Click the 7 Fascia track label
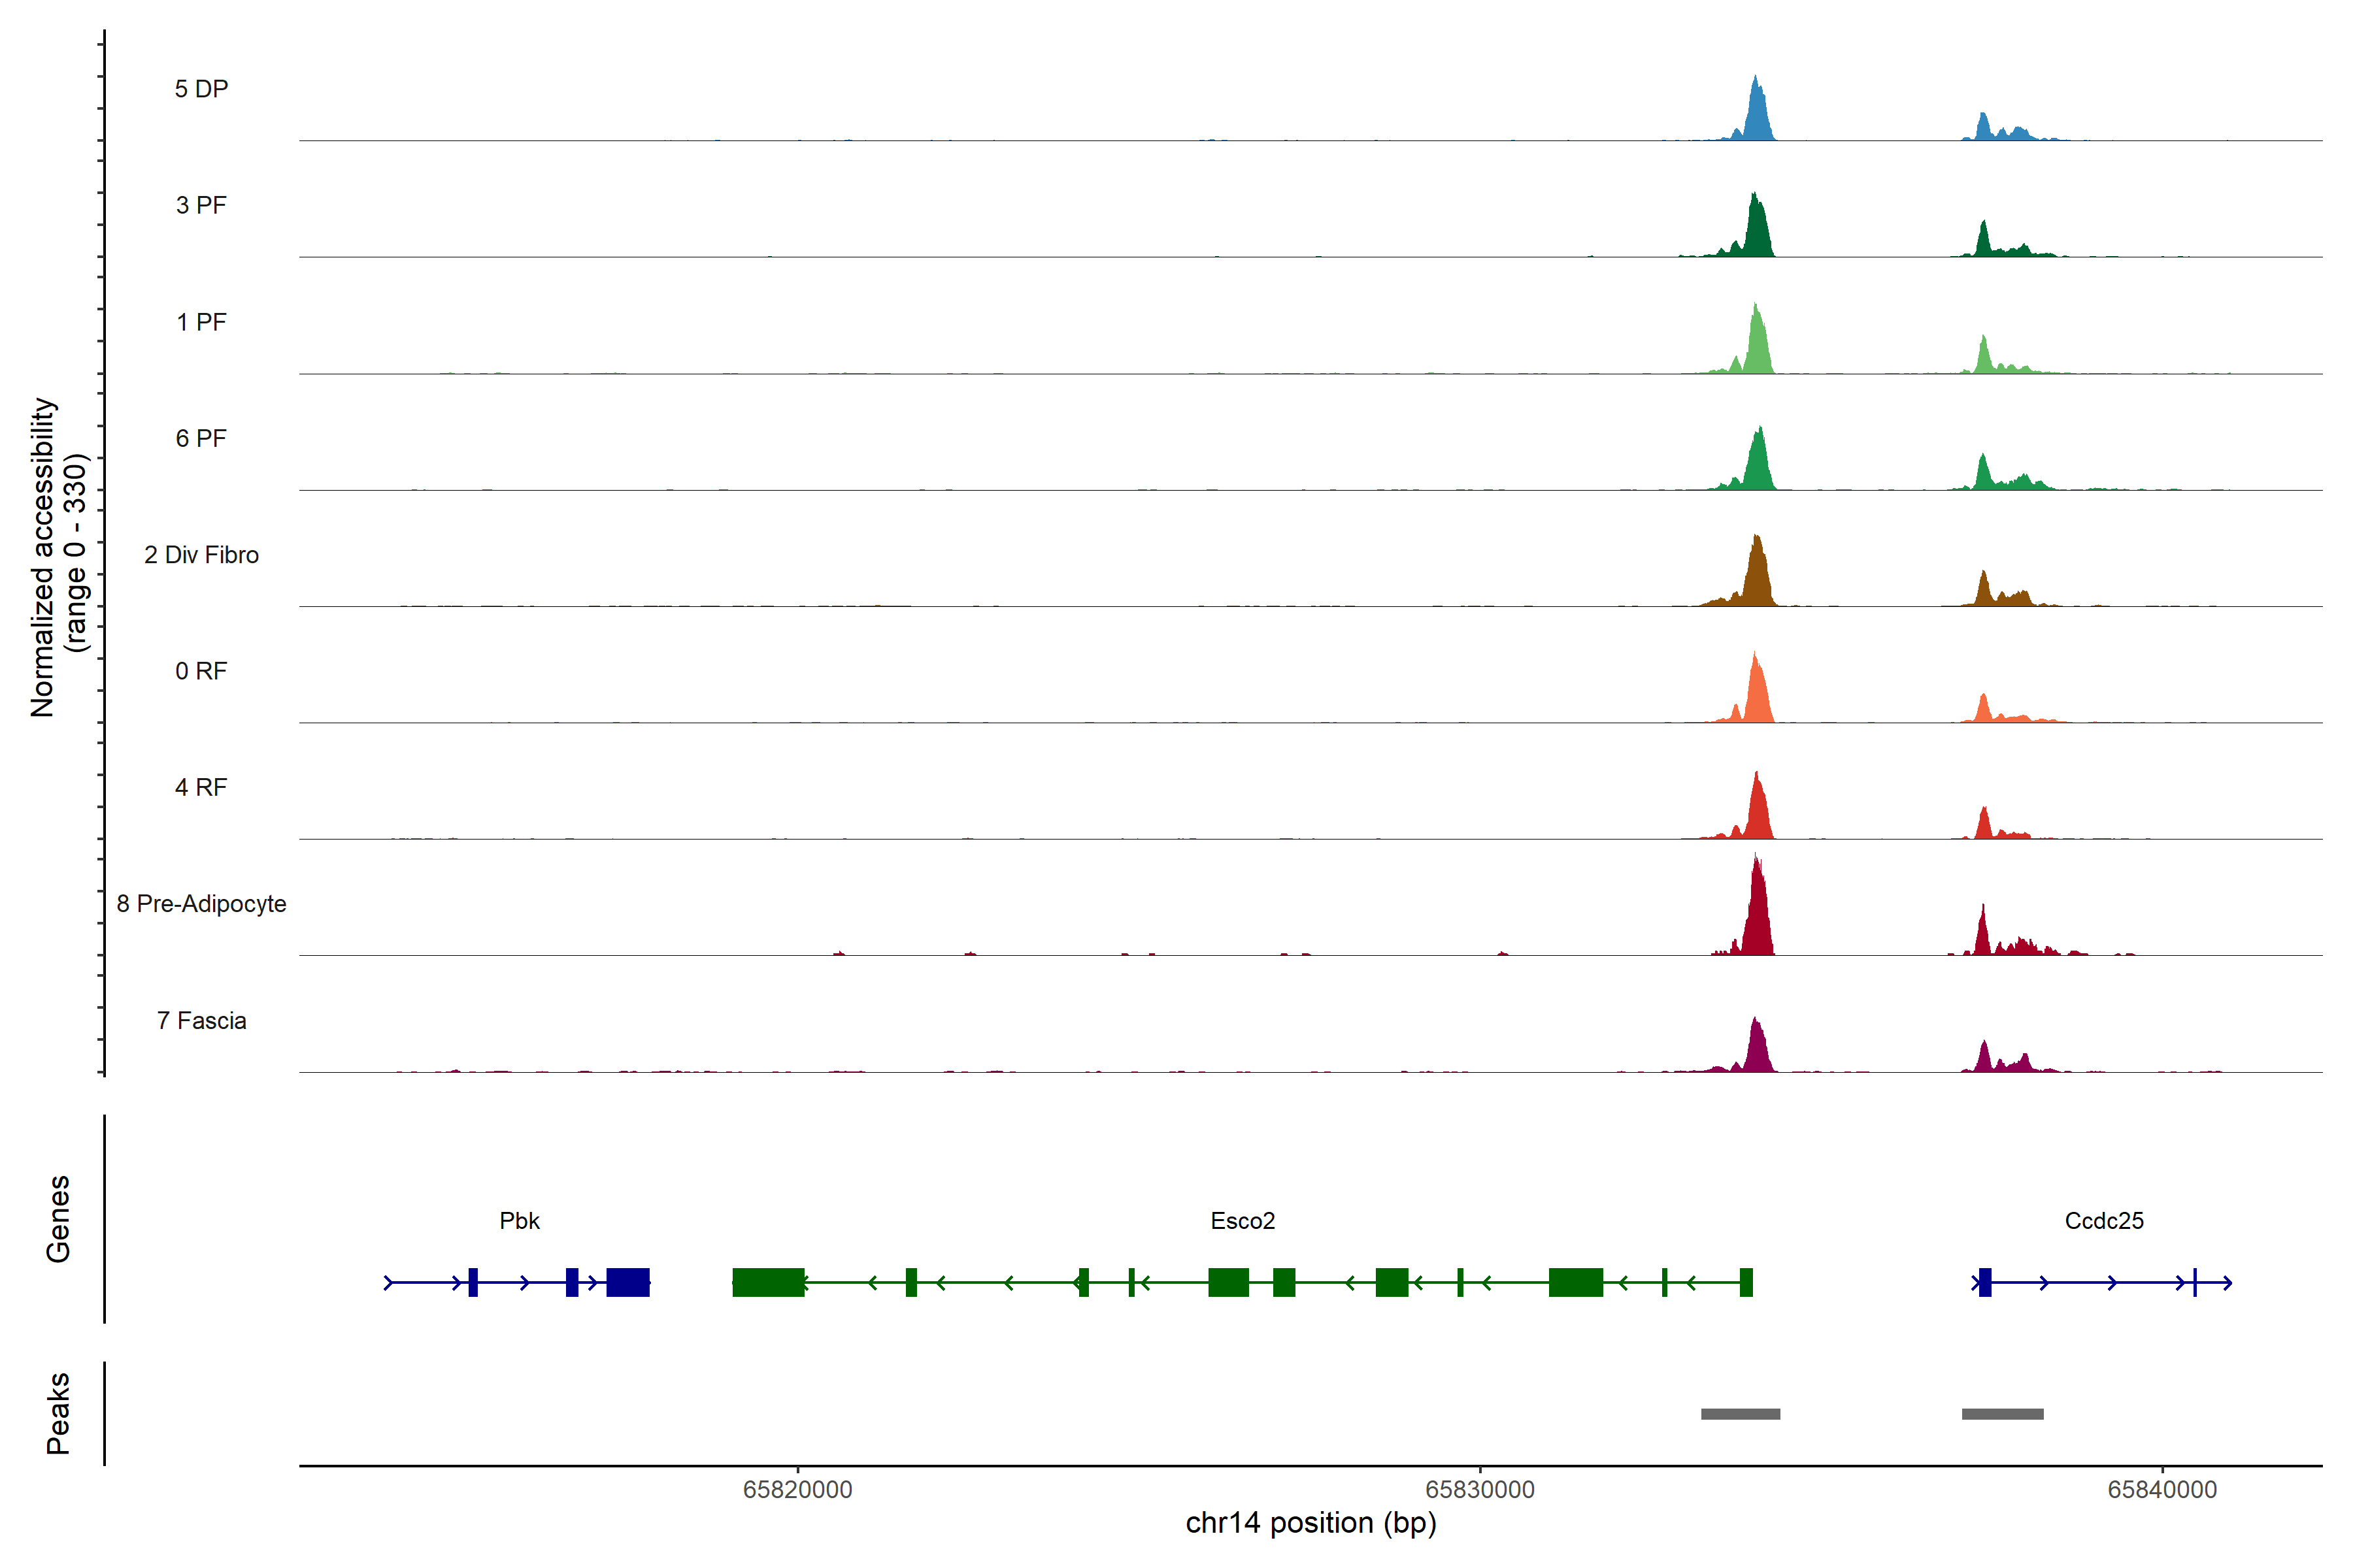 click(201, 1021)
